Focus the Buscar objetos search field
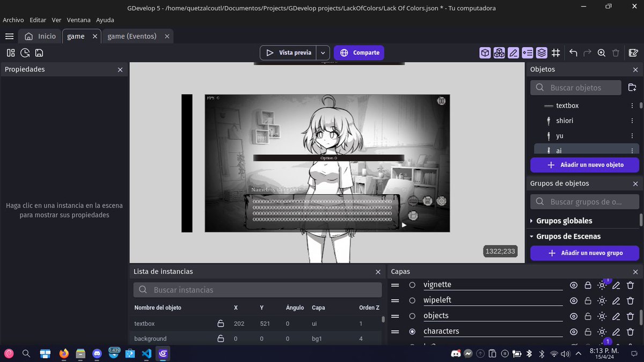644x362 pixels. coord(576,87)
